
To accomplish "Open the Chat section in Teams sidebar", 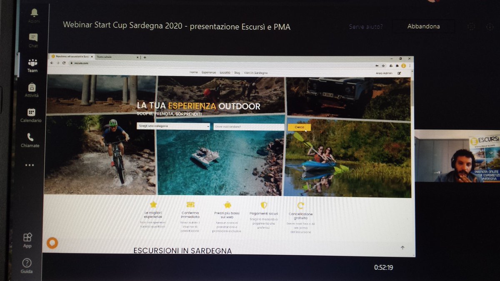I will tap(33, 40).
